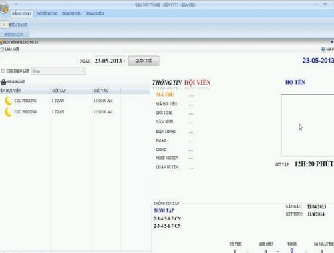Enable the Tìm Theo Lớp checkbox
The width and height of the screenshot is (334, 253).
[x=3, y=71]
